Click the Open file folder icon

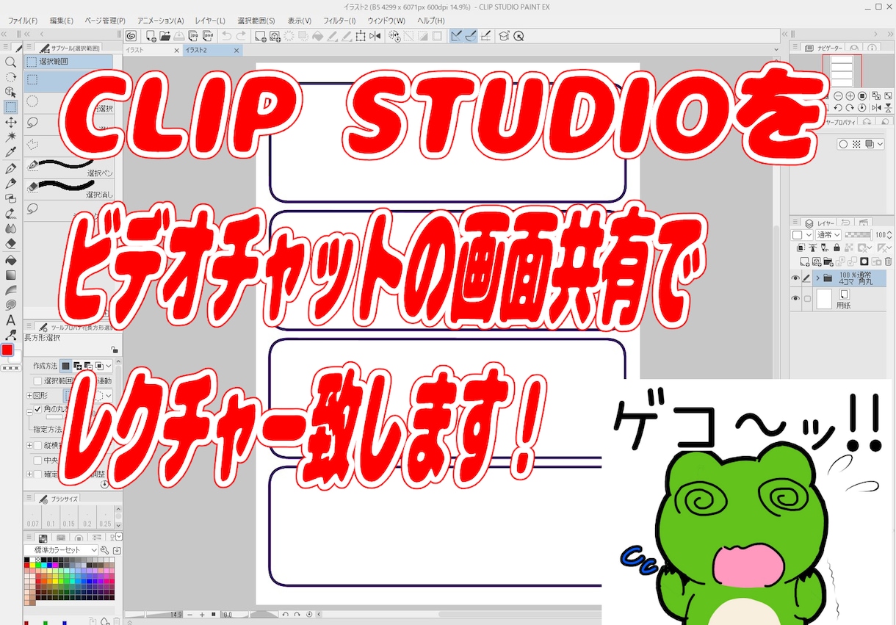[x=165, y=35]
